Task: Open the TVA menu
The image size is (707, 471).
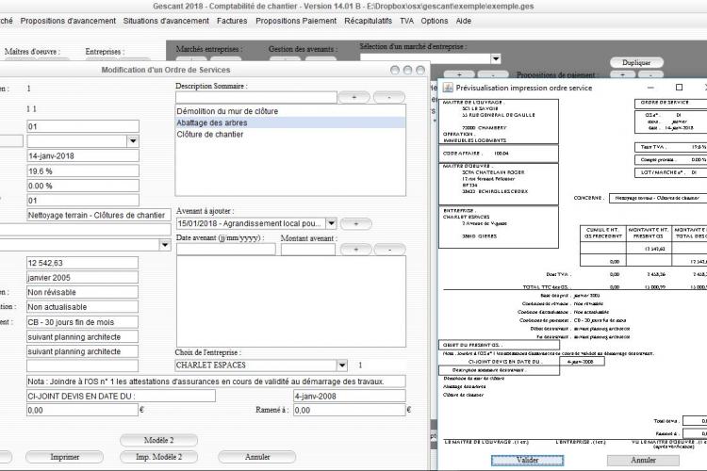Action: (406, 21)
